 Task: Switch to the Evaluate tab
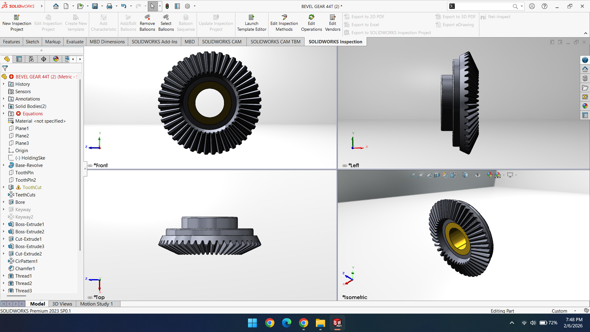tap(75, 42)
